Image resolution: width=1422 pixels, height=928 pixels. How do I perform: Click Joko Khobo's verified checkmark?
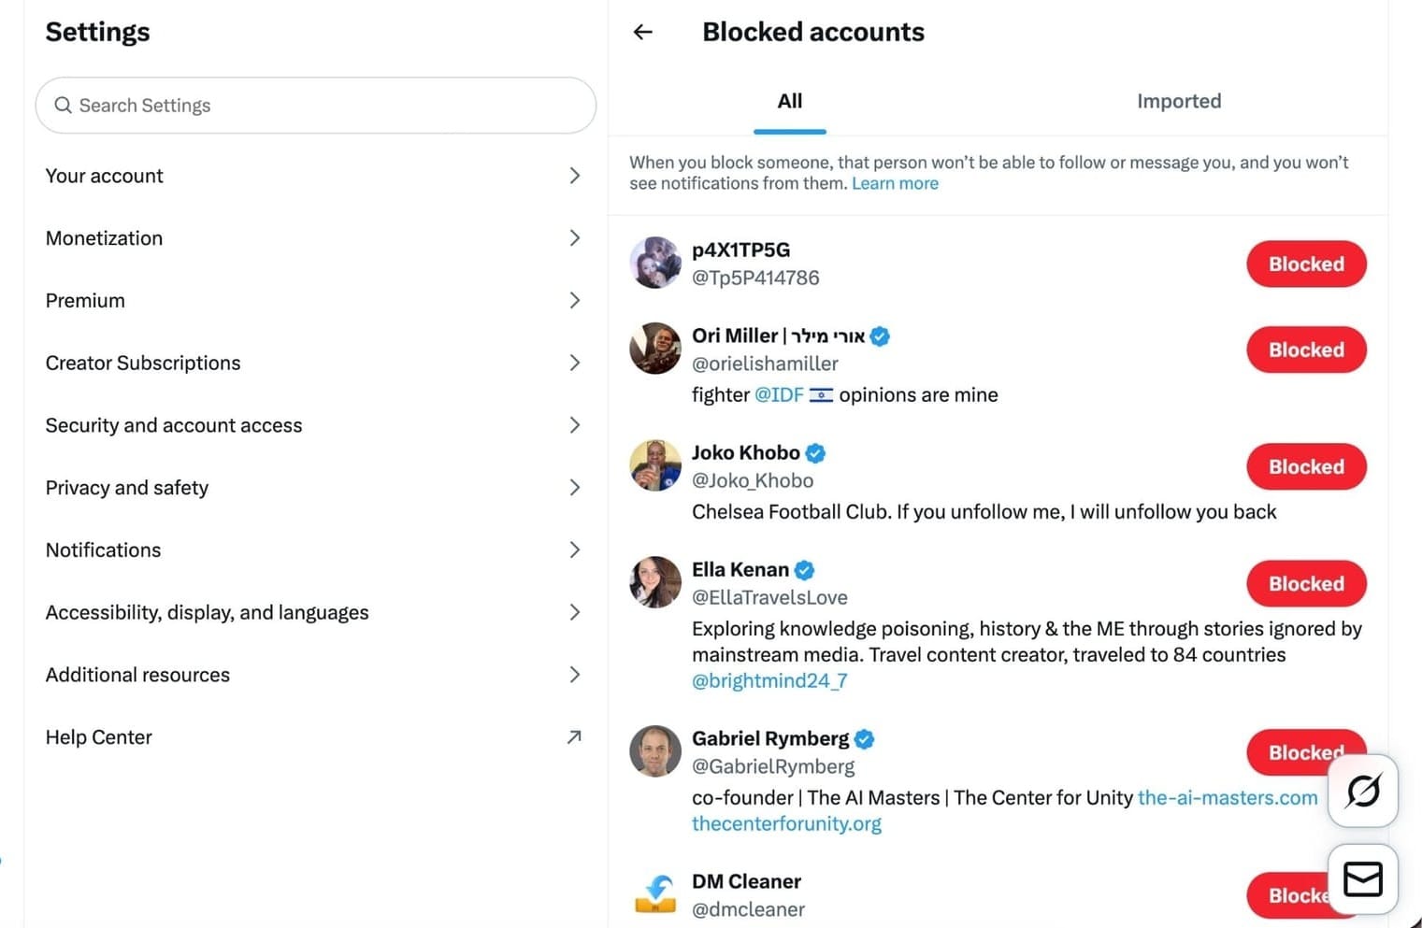(815, 452)
